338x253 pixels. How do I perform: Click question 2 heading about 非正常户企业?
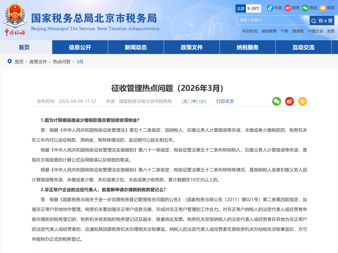[103, 189]
